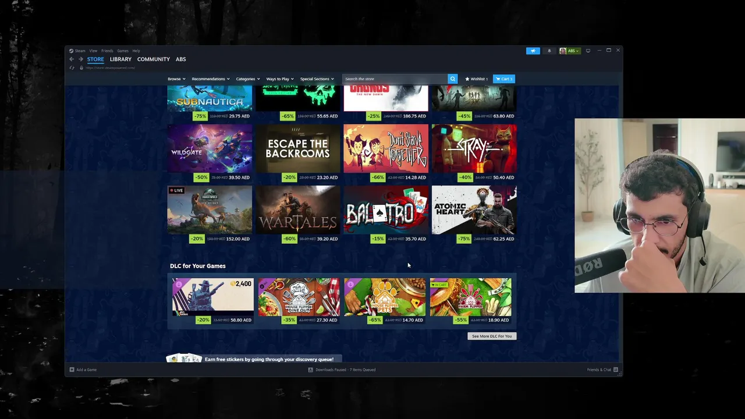Click the downloads tray icon in status bar
The height and width of the screenshot is (419, 745).
[x=310, y=370]
